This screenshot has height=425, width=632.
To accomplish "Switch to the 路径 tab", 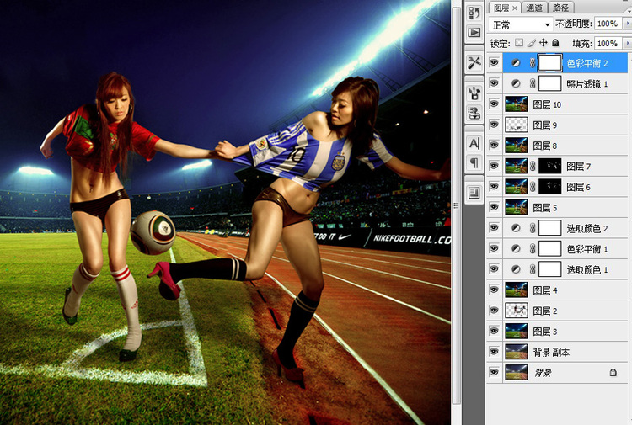I will pos(560,8).
